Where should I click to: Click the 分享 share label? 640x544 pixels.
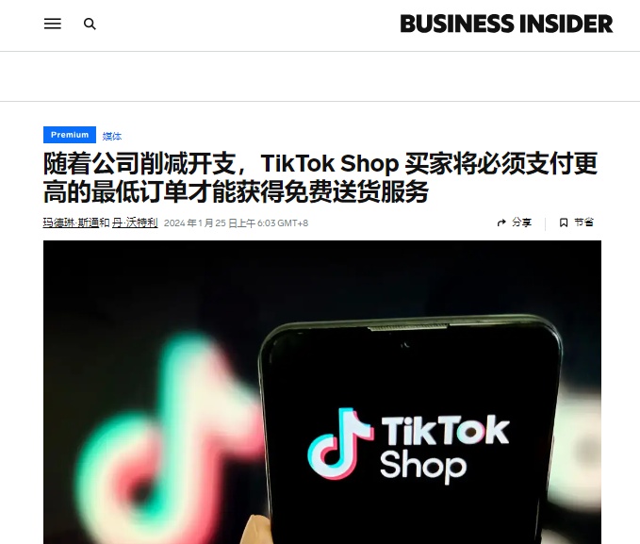pyautogui.click(x=521, y=223)
